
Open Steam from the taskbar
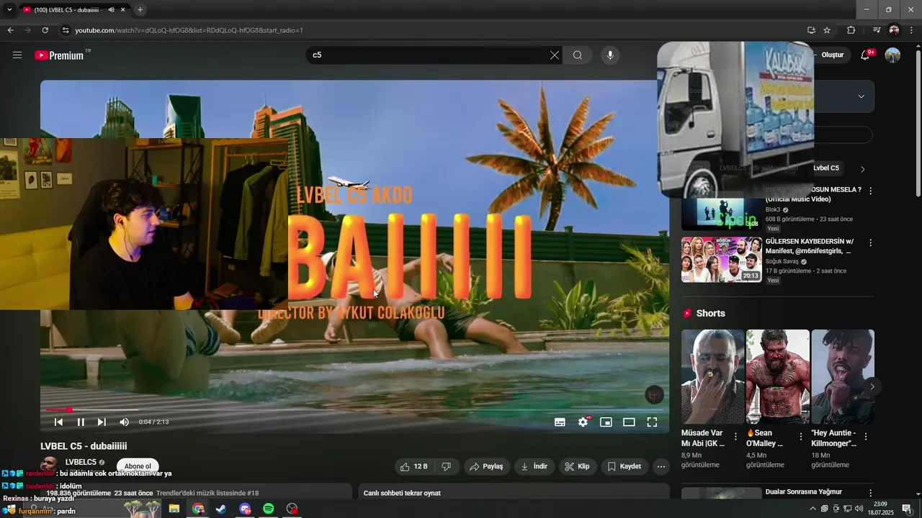coord(220,509)
